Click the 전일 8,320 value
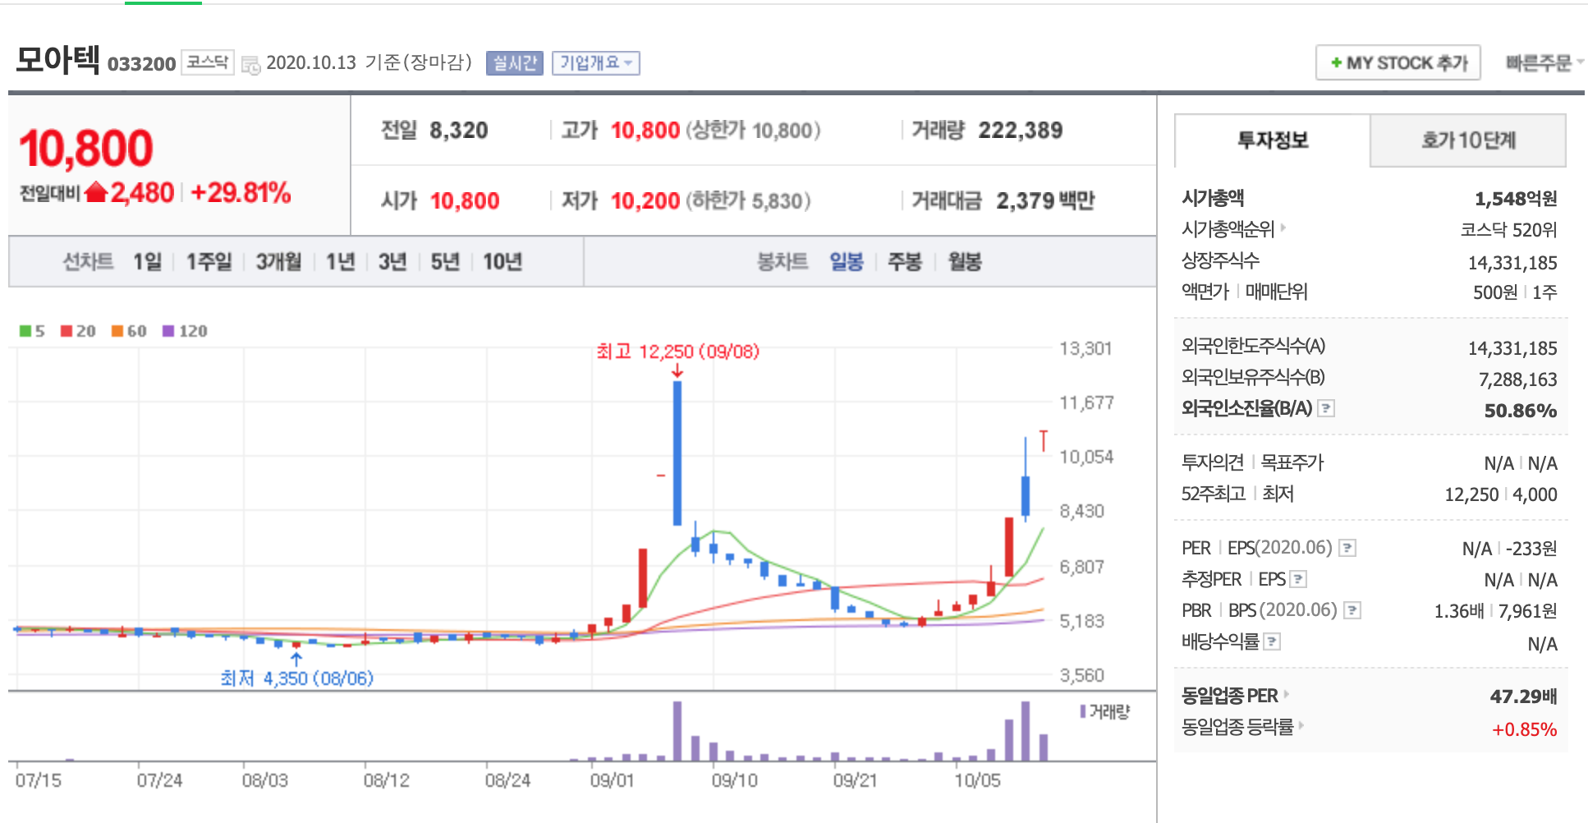The width and height of the screenshot is (1588, 823). [x=459, y=131]
